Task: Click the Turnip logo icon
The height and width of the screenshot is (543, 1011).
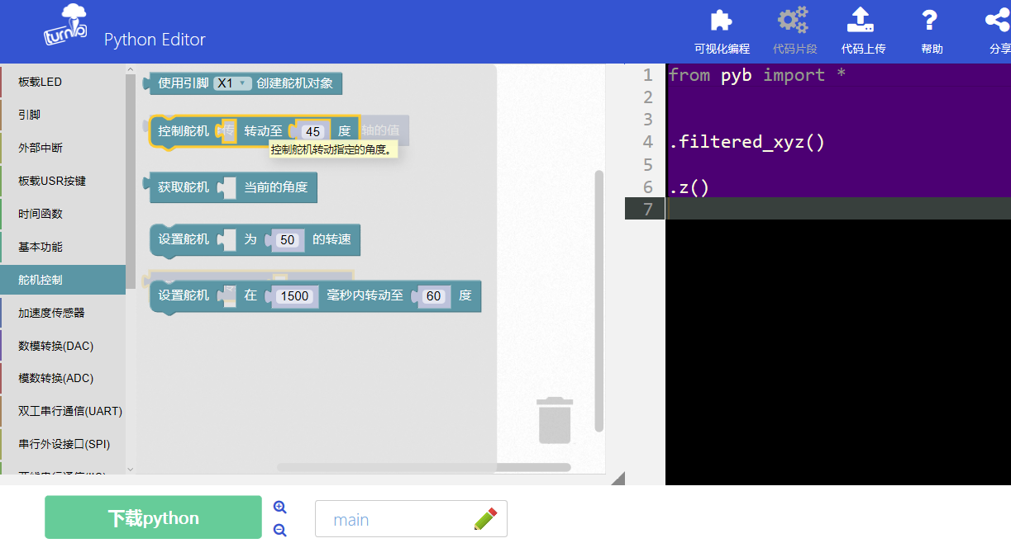Action: click(x=65, y=26)
